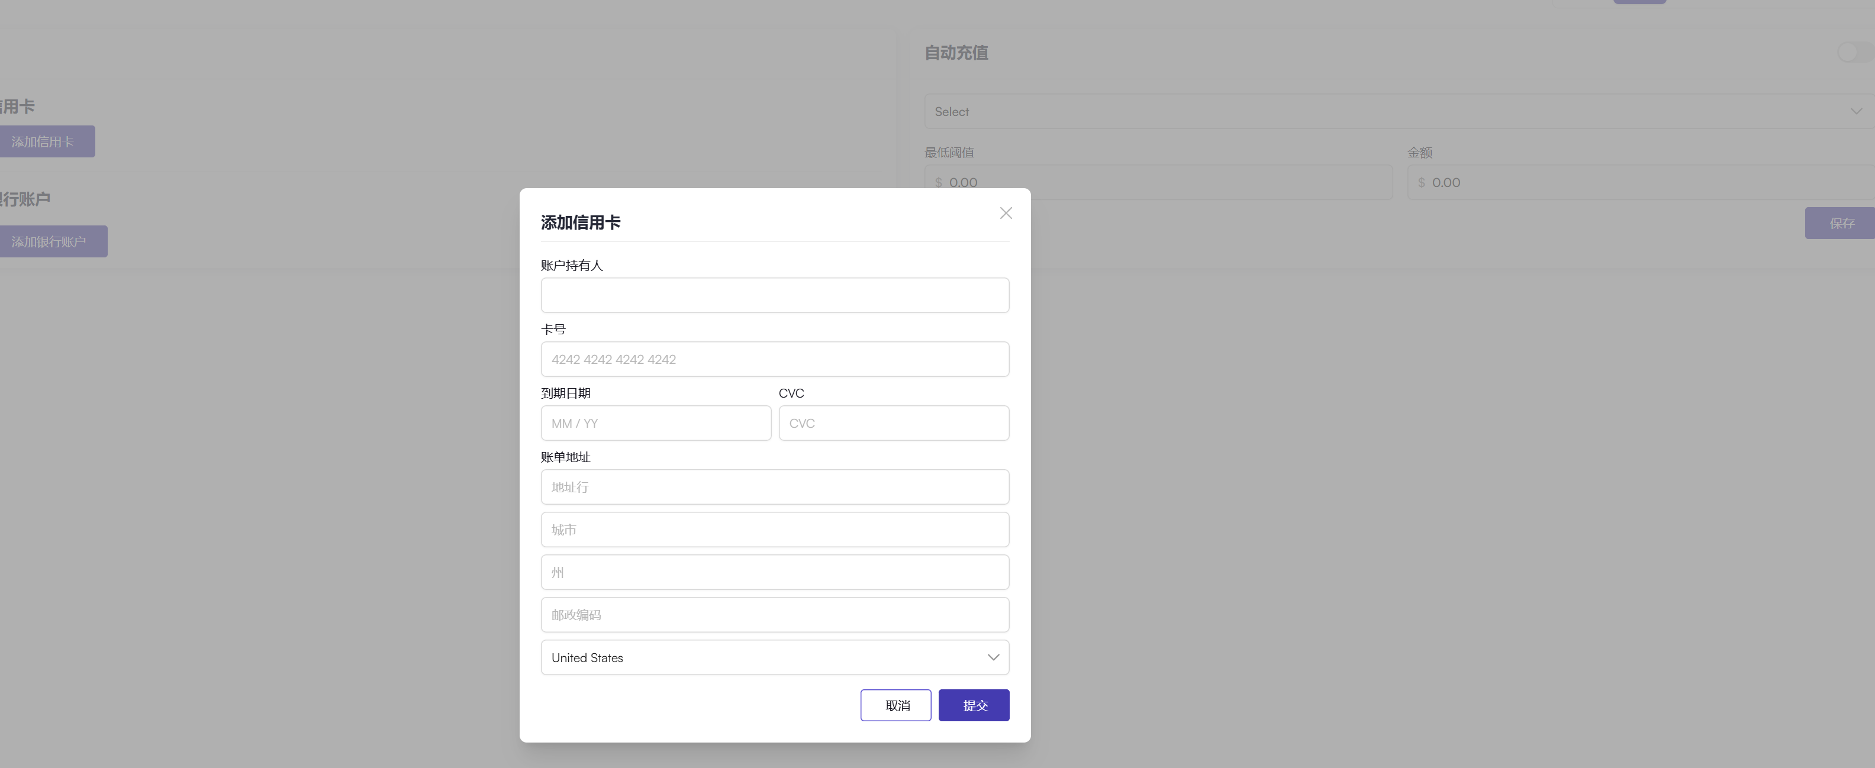
Task: Click the 金额 amount field
Action: click(1641, 183)
